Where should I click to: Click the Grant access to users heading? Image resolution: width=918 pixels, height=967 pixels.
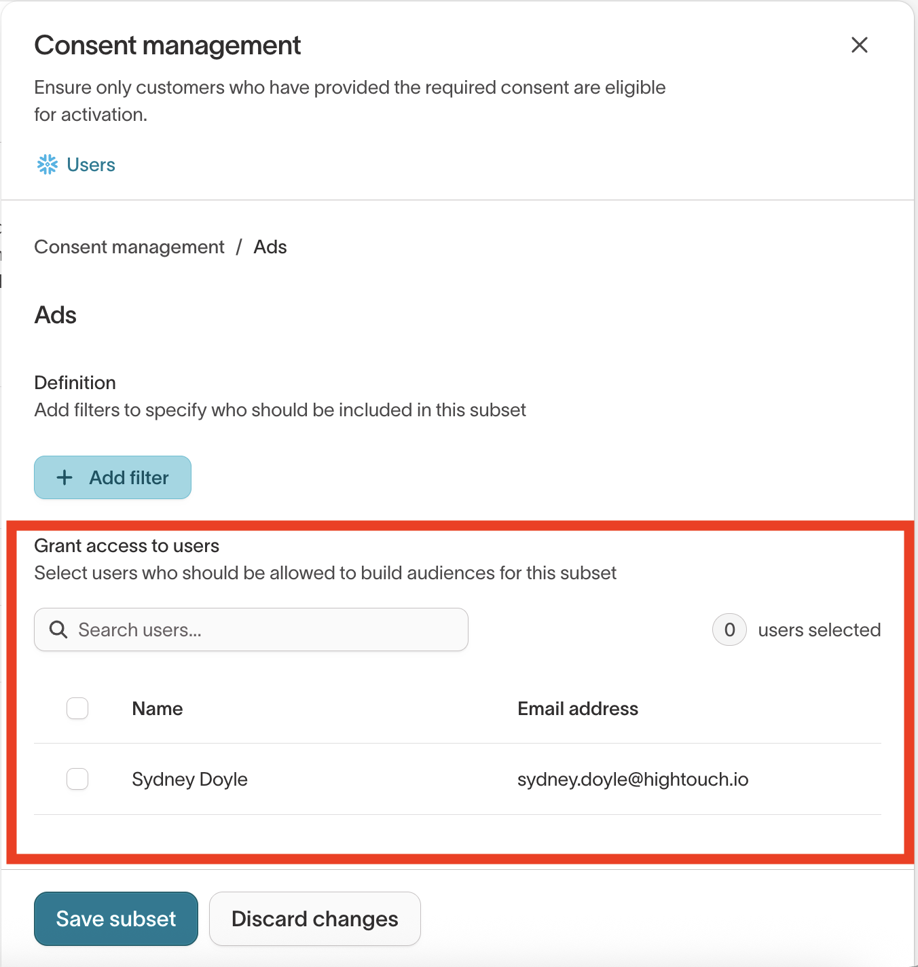pyautogui.click(x=127, y=546)
